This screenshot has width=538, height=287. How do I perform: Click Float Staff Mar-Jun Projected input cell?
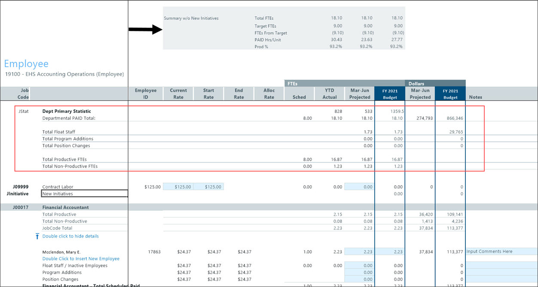[359, 266]
